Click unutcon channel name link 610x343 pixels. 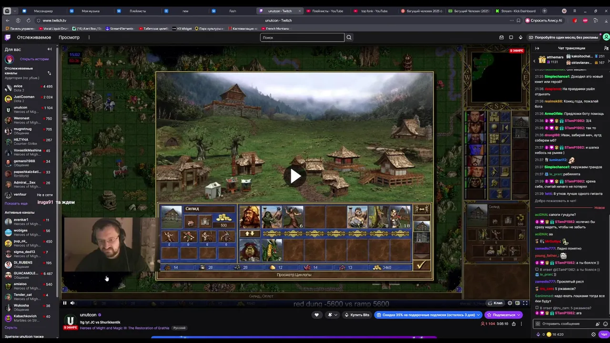coord(88,315)
